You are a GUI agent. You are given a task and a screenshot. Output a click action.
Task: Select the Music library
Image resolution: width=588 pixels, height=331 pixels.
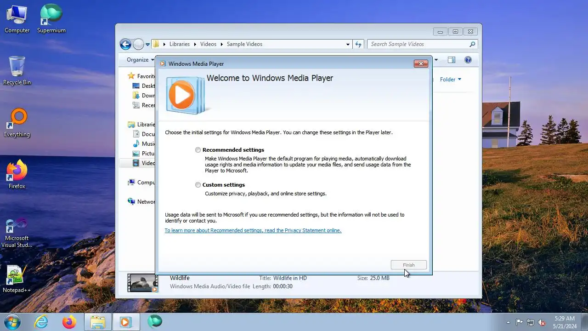144,144
